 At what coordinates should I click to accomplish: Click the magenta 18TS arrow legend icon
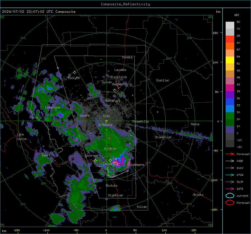230,189
